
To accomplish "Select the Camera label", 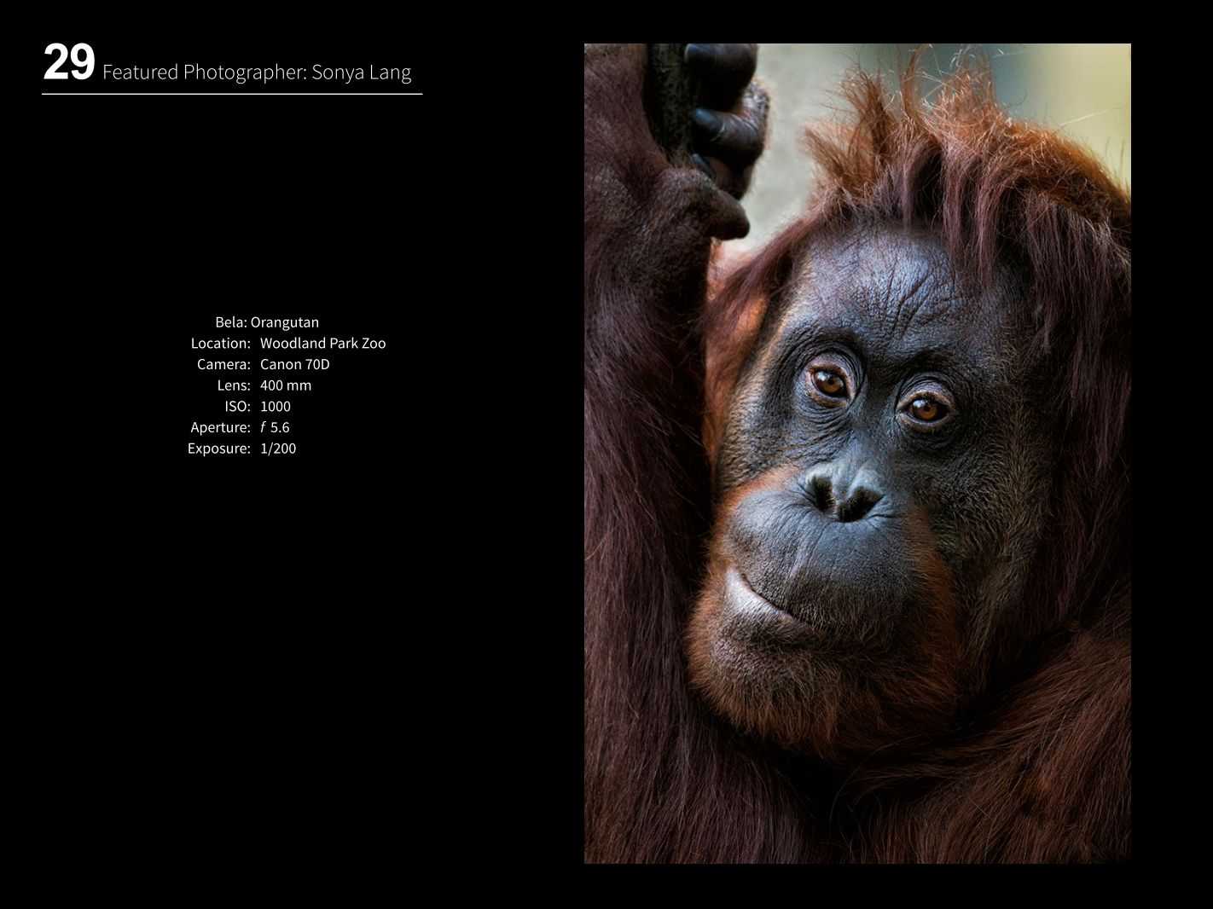I will pyautogui.click(x=223, y=364).
